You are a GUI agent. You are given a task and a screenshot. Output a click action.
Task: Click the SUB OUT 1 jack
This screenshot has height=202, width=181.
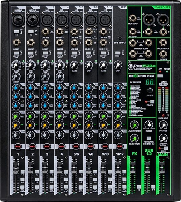tap(133, 54)
